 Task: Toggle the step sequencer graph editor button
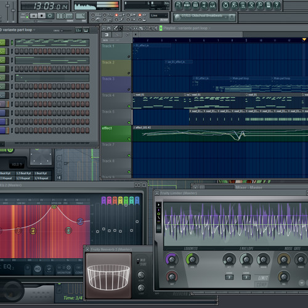pos(78,30)
